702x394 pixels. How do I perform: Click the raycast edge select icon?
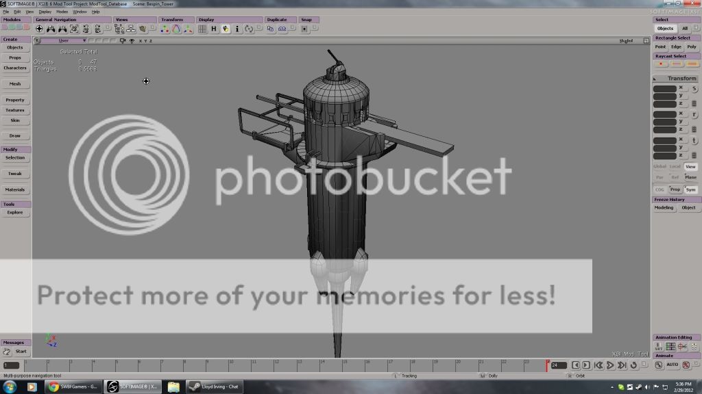coord(677,64)
